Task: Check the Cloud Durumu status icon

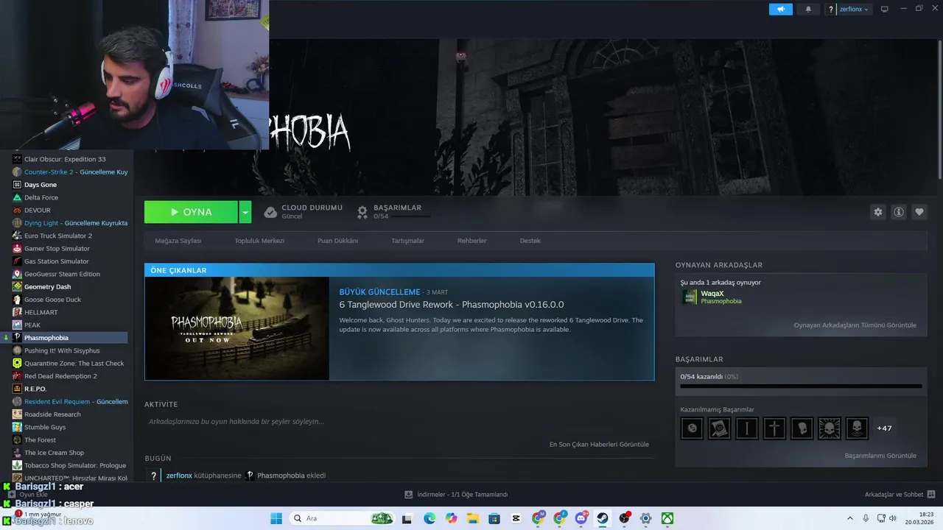Action: [x=270, y=212]
